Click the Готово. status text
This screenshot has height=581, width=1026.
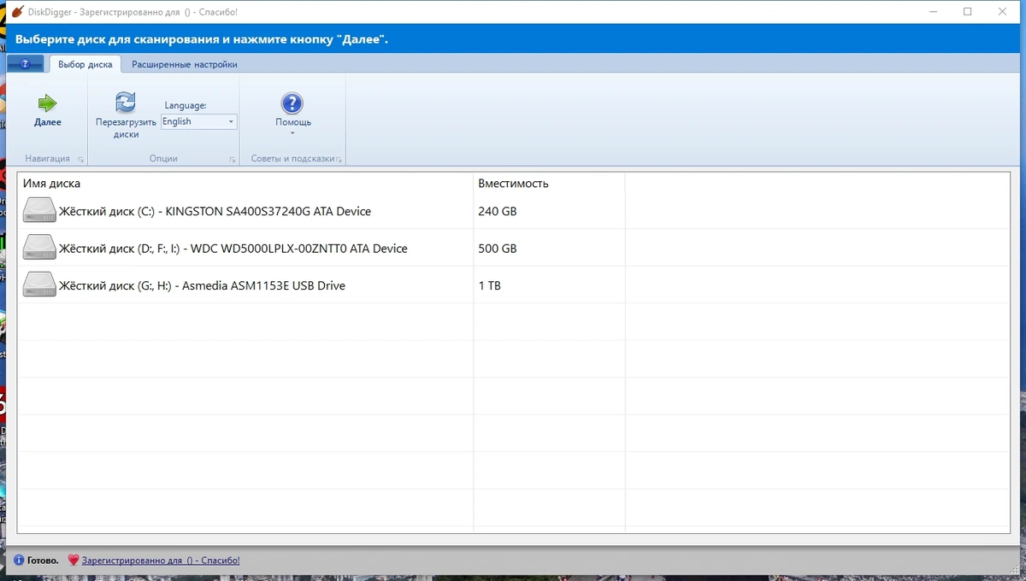pyautogui.click(x=43, y=560)
